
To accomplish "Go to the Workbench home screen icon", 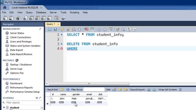I will (5, 7).
